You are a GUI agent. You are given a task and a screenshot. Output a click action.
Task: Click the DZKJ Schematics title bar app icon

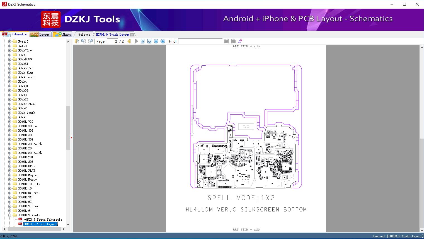pyautogui.click(x=4, y=4)
